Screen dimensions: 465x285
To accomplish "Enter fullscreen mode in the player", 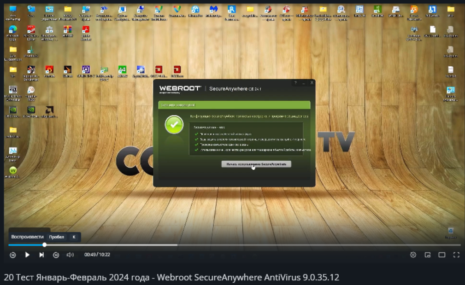I will (x=456, y=255).
